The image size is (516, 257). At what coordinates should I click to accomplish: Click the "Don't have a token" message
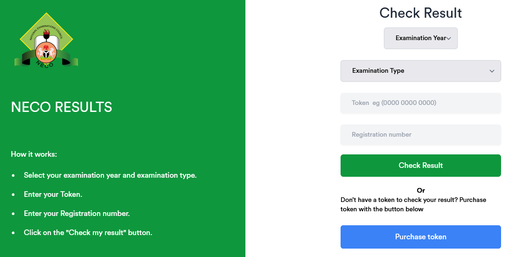pyautogui.click(x=413, y=204)
